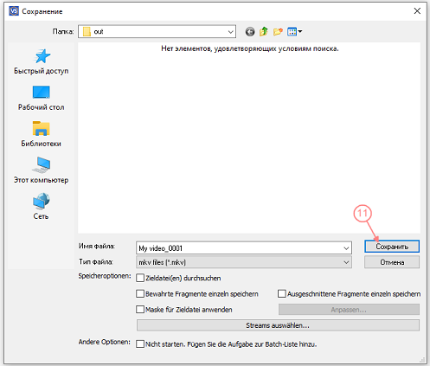Toggle Maske für Zieldatei anwenden

pyautogui.click(x=140, y=310)
